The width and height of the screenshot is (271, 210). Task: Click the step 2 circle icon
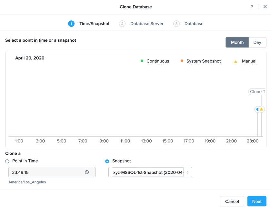122,24
